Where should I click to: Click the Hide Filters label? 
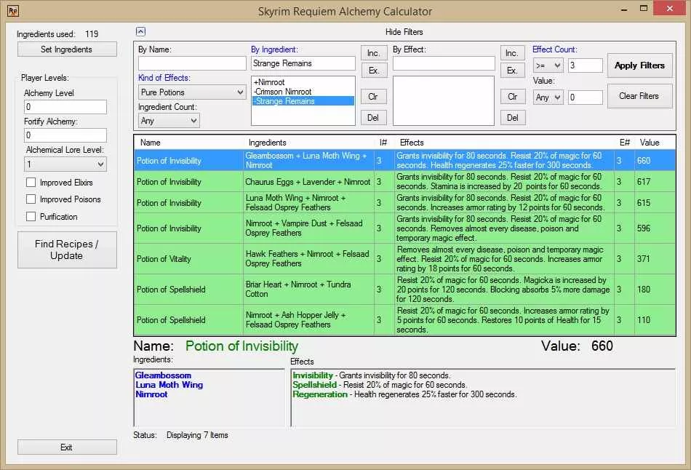pos(404,32)
